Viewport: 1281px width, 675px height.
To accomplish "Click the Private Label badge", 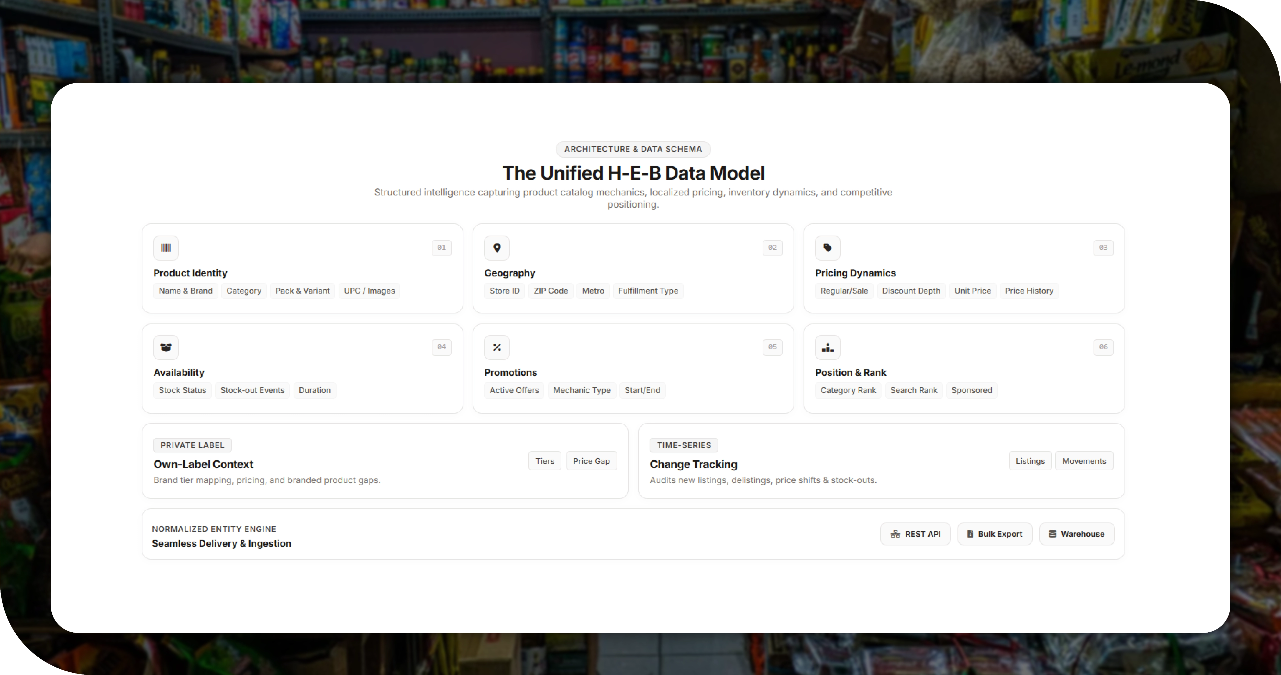I will point(193,446).
